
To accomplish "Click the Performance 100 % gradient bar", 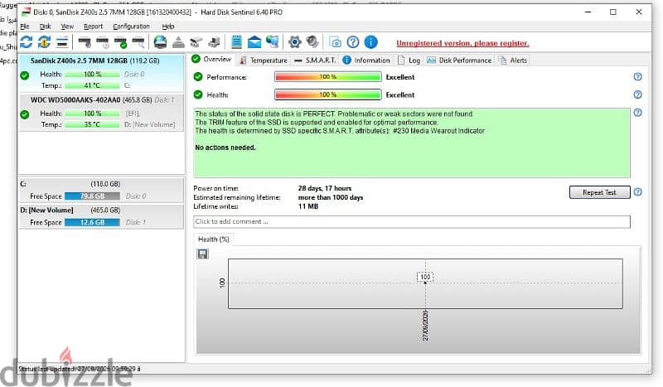I will pos(328,77).
